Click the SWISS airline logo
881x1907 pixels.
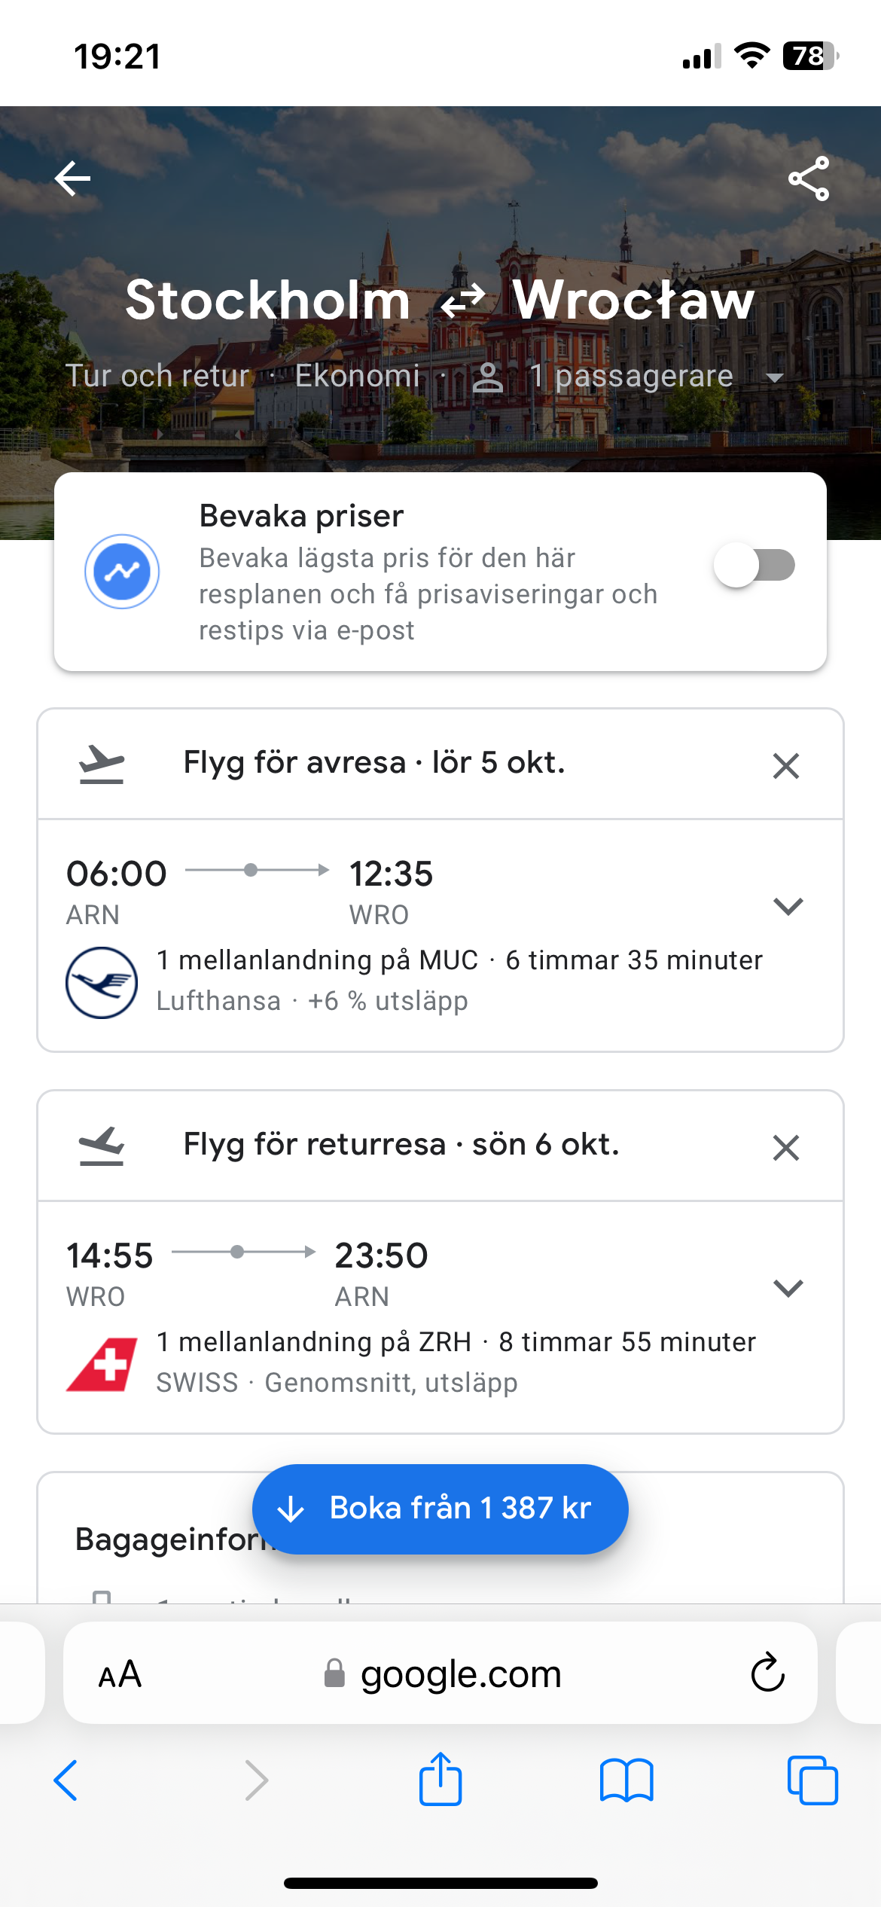(102, 1364)
